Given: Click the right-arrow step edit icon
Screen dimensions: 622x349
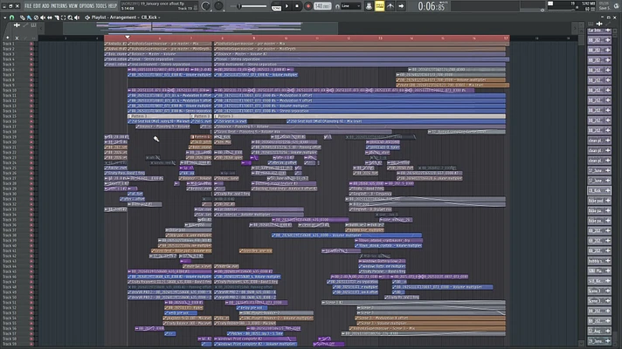Looking at the screenshot, I should [401, 6].
